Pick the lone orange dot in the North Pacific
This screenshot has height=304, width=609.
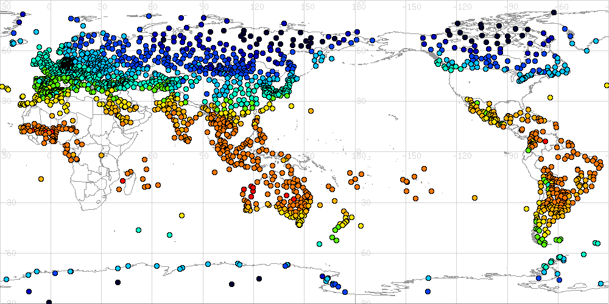click(311, 111)
